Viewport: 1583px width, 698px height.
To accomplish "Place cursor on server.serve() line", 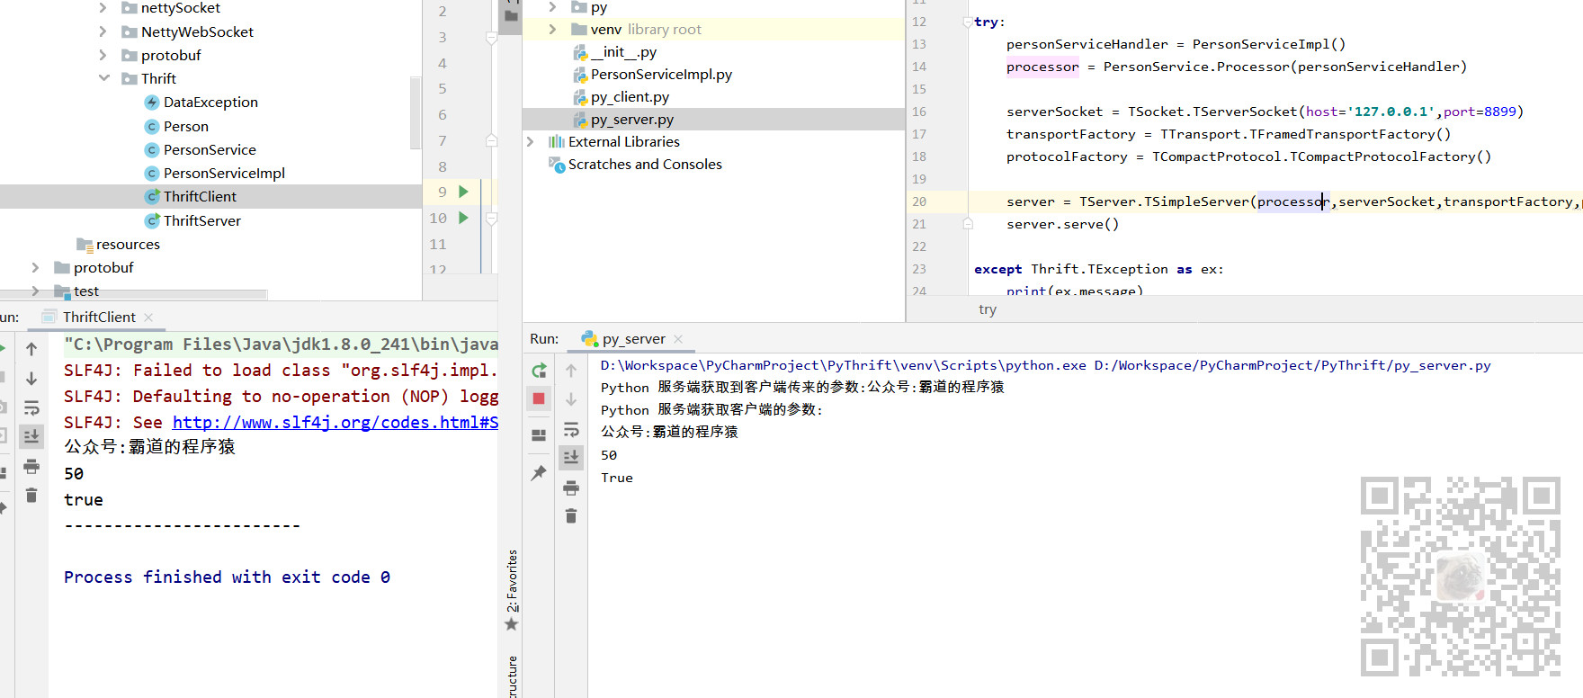I will coord(1062,224).
